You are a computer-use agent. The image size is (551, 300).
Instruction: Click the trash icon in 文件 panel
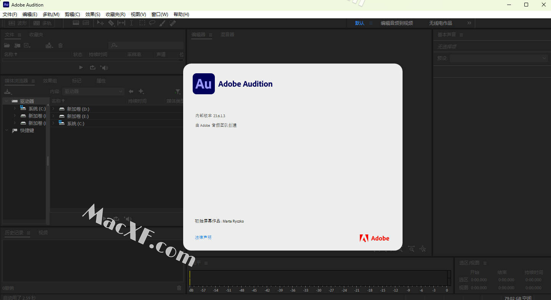(x=60, y=45)
